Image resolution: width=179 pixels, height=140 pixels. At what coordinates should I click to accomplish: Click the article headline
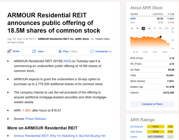pos(54,23)
